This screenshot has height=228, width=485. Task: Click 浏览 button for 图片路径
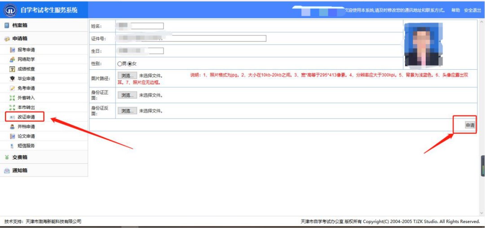coord(127,76)
